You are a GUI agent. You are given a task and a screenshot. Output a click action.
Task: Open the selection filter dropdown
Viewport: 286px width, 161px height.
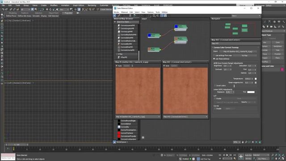click(25, 9)
